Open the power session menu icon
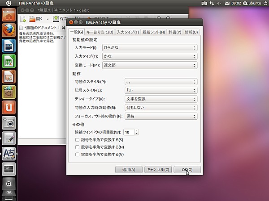 point(265,3)
